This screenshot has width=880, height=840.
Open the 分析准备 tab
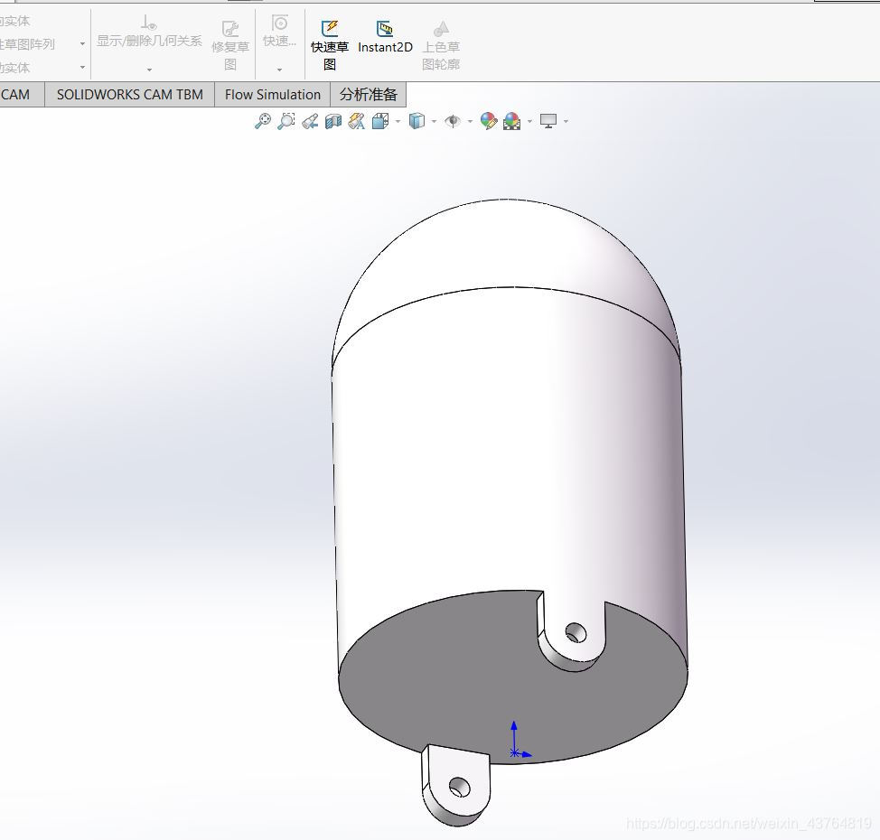pos(368,94)
